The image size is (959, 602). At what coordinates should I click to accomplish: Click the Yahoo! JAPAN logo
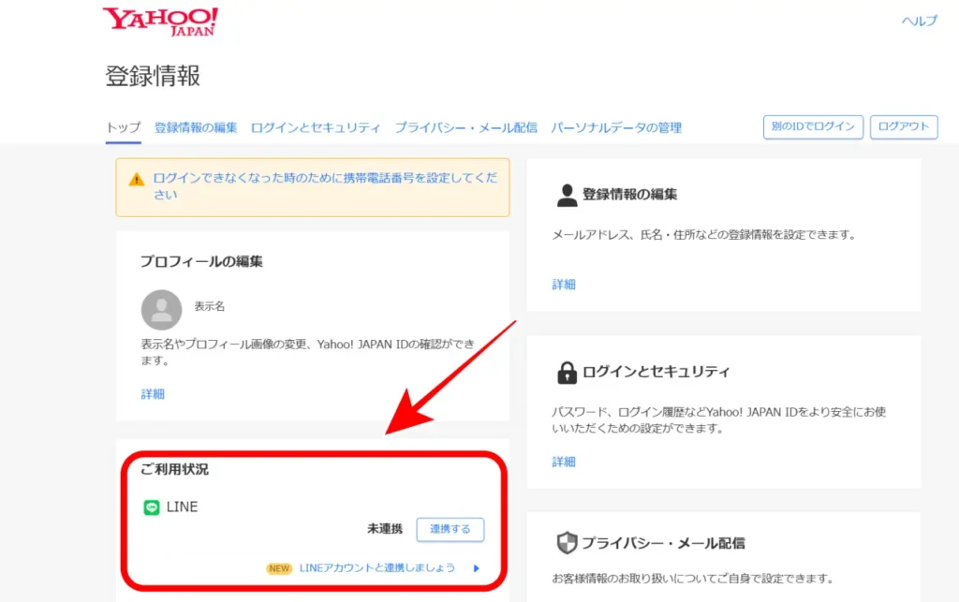coord(159,22)
